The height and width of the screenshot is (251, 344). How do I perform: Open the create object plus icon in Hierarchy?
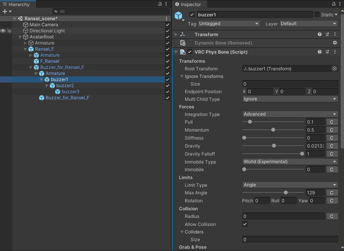coord(5,11)
